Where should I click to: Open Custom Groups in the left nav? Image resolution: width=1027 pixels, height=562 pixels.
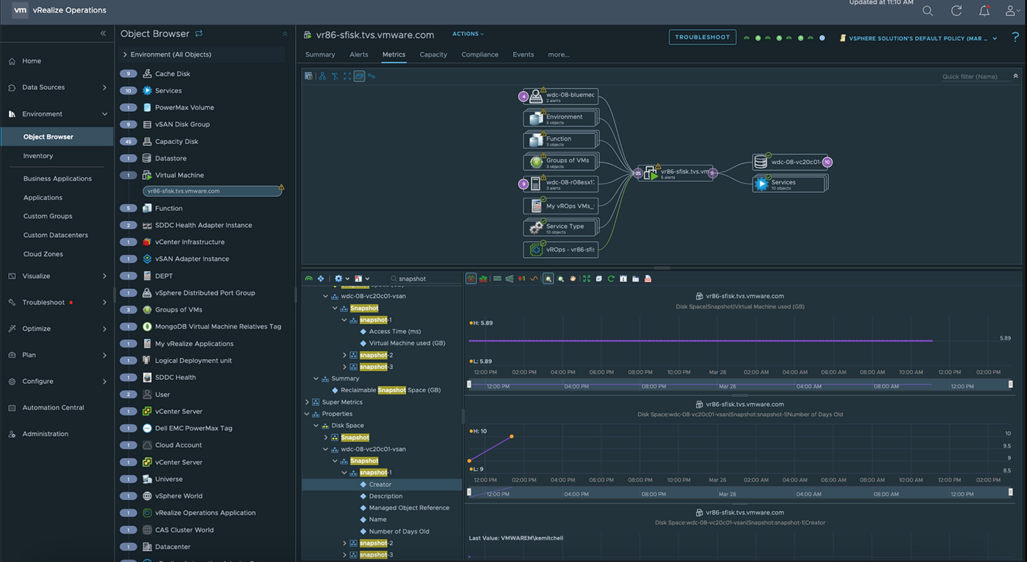pos(48,216)
